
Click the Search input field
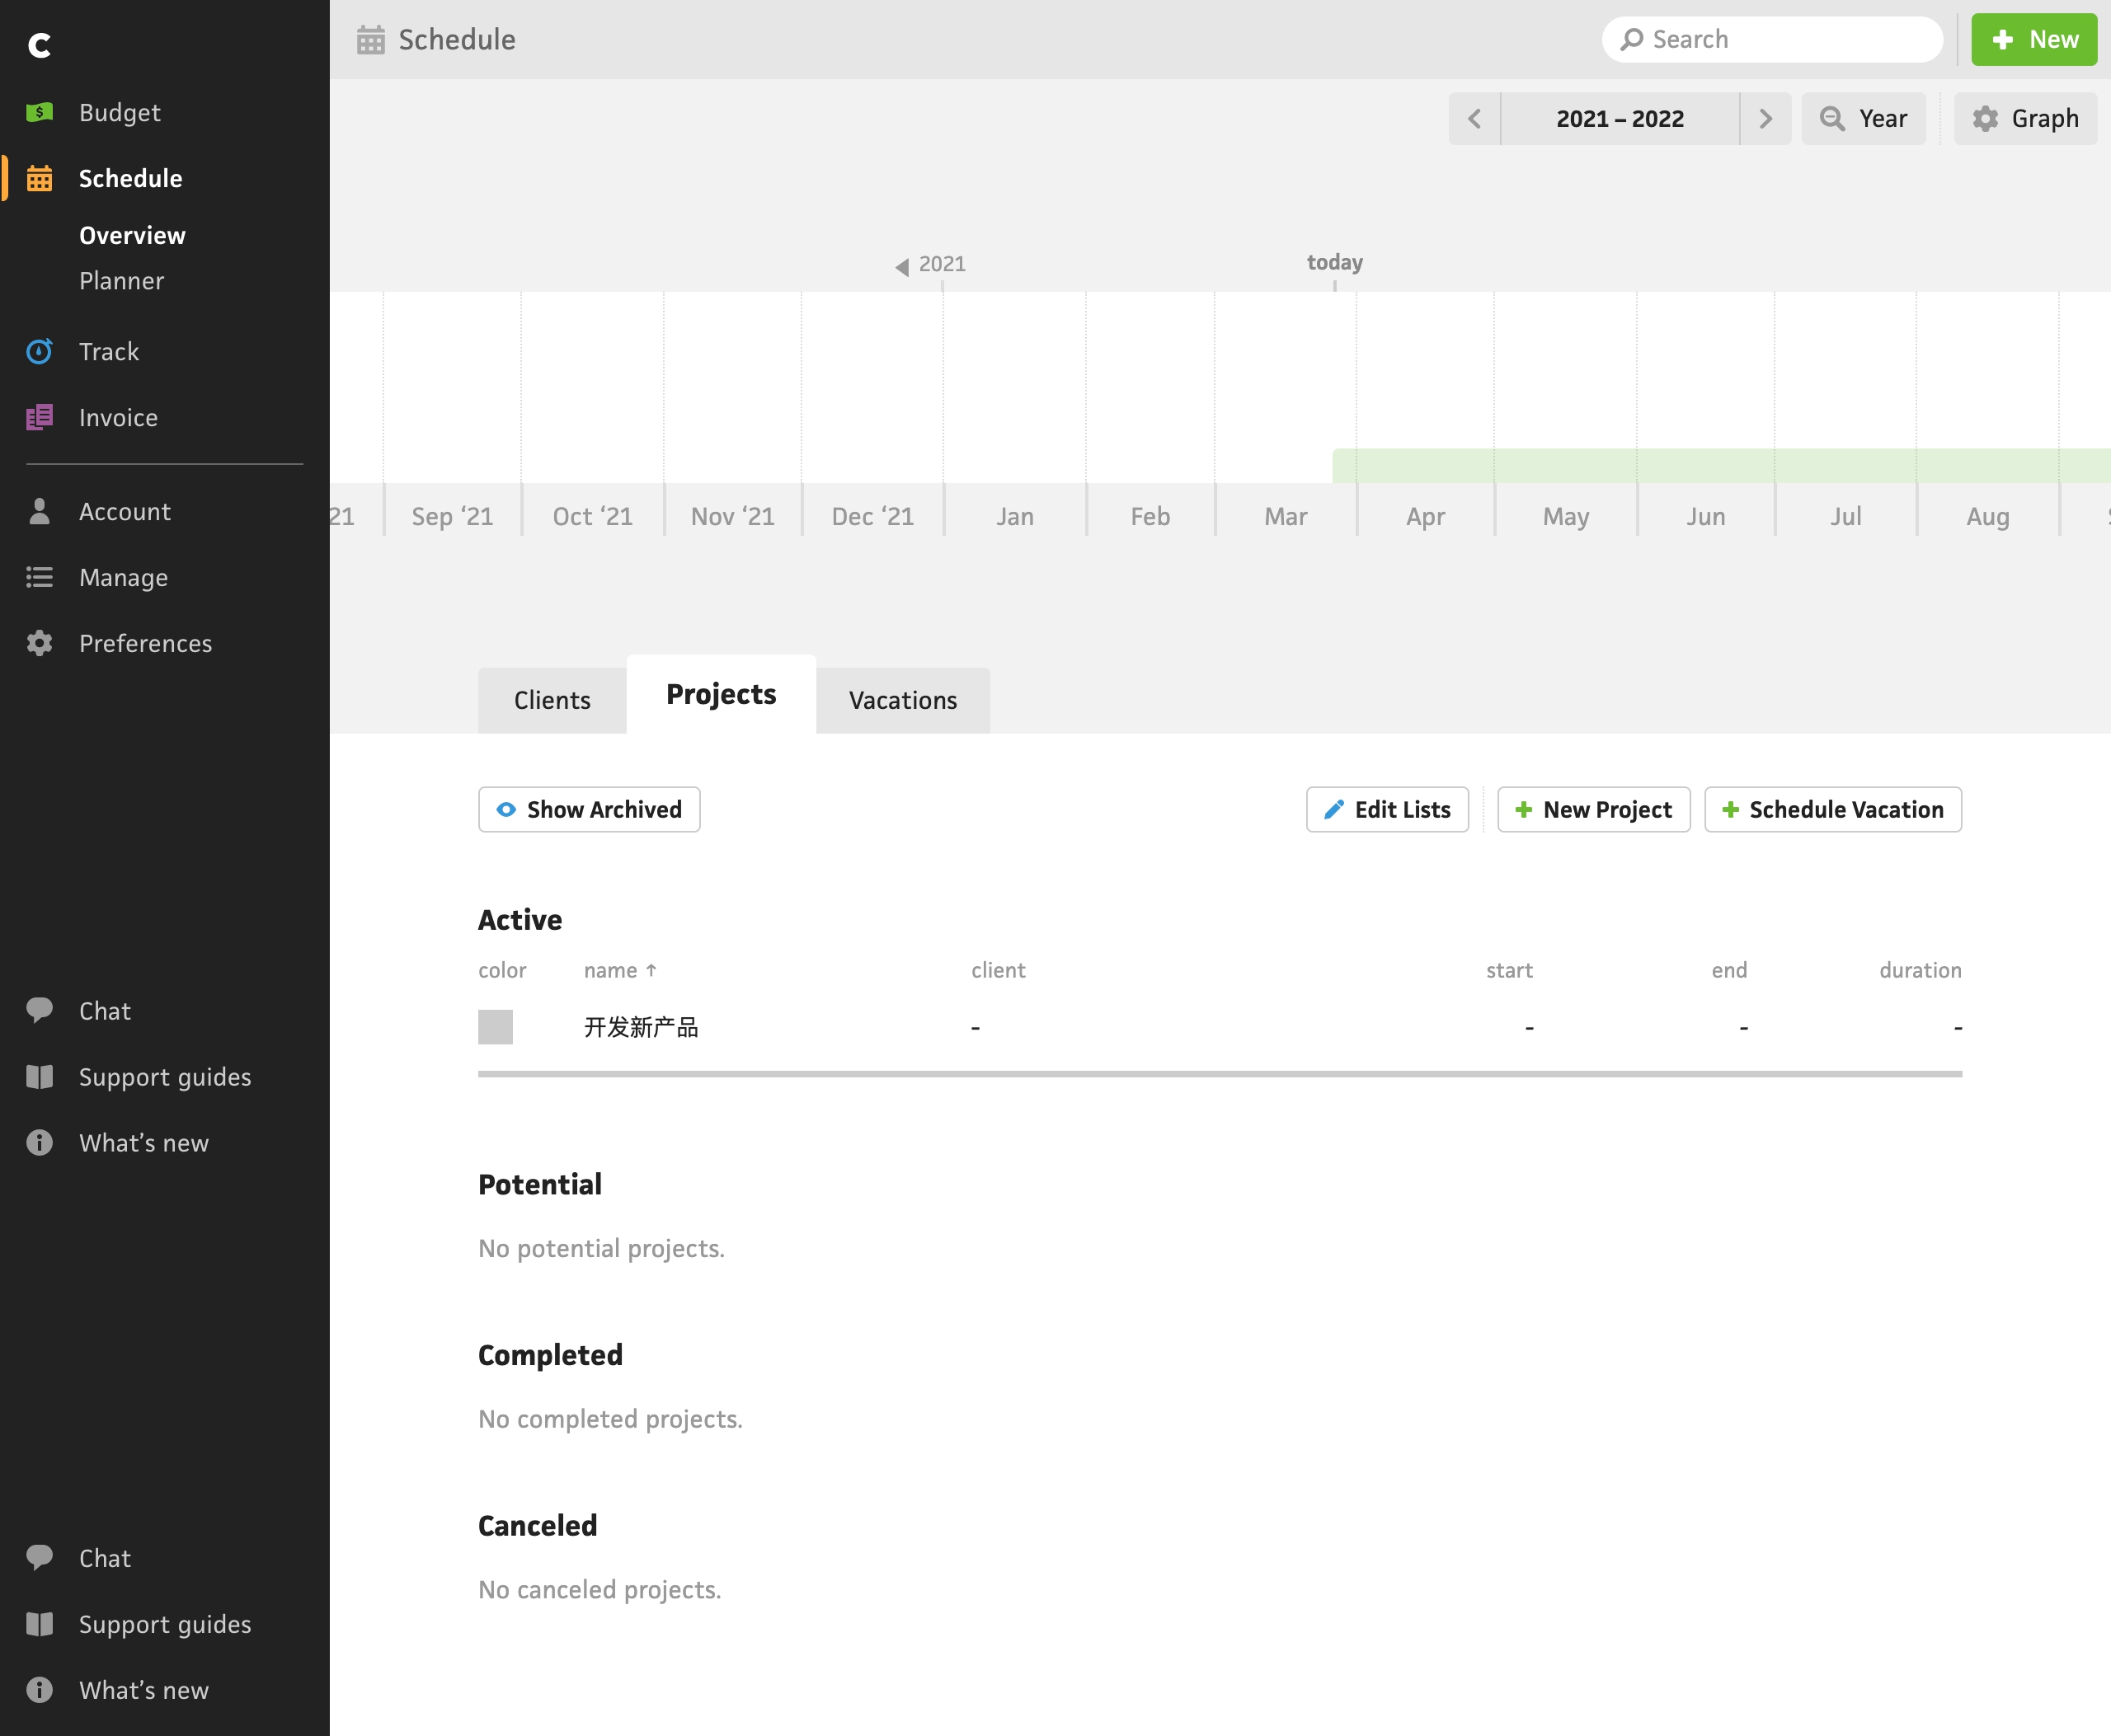pyautogui.click(x=1773, y=39)
